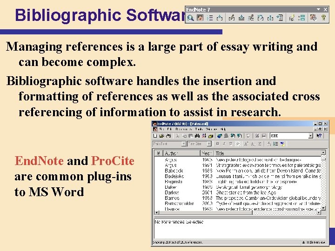
Task: Click New blank document icon in EndNote window
Action: [x=155, y=136]
